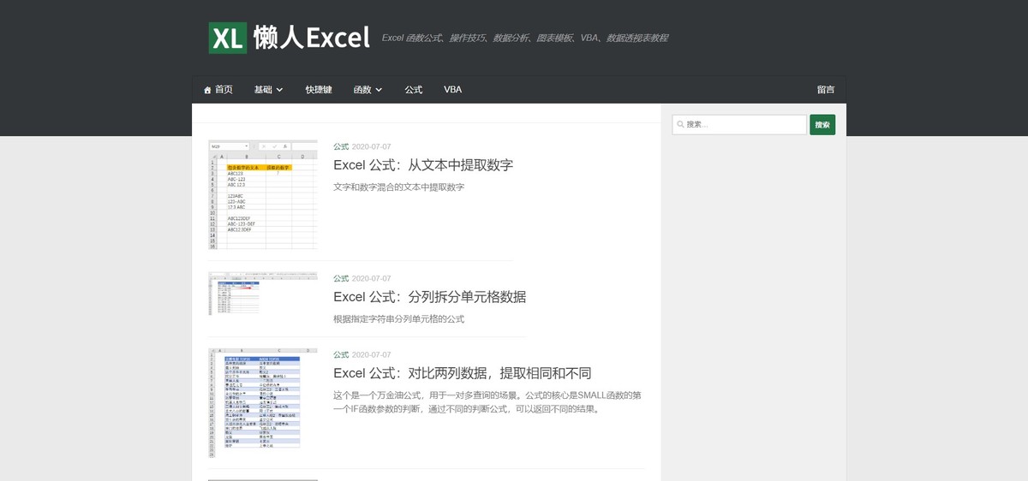Open the 懒人Excel site title

click(312, 38)
